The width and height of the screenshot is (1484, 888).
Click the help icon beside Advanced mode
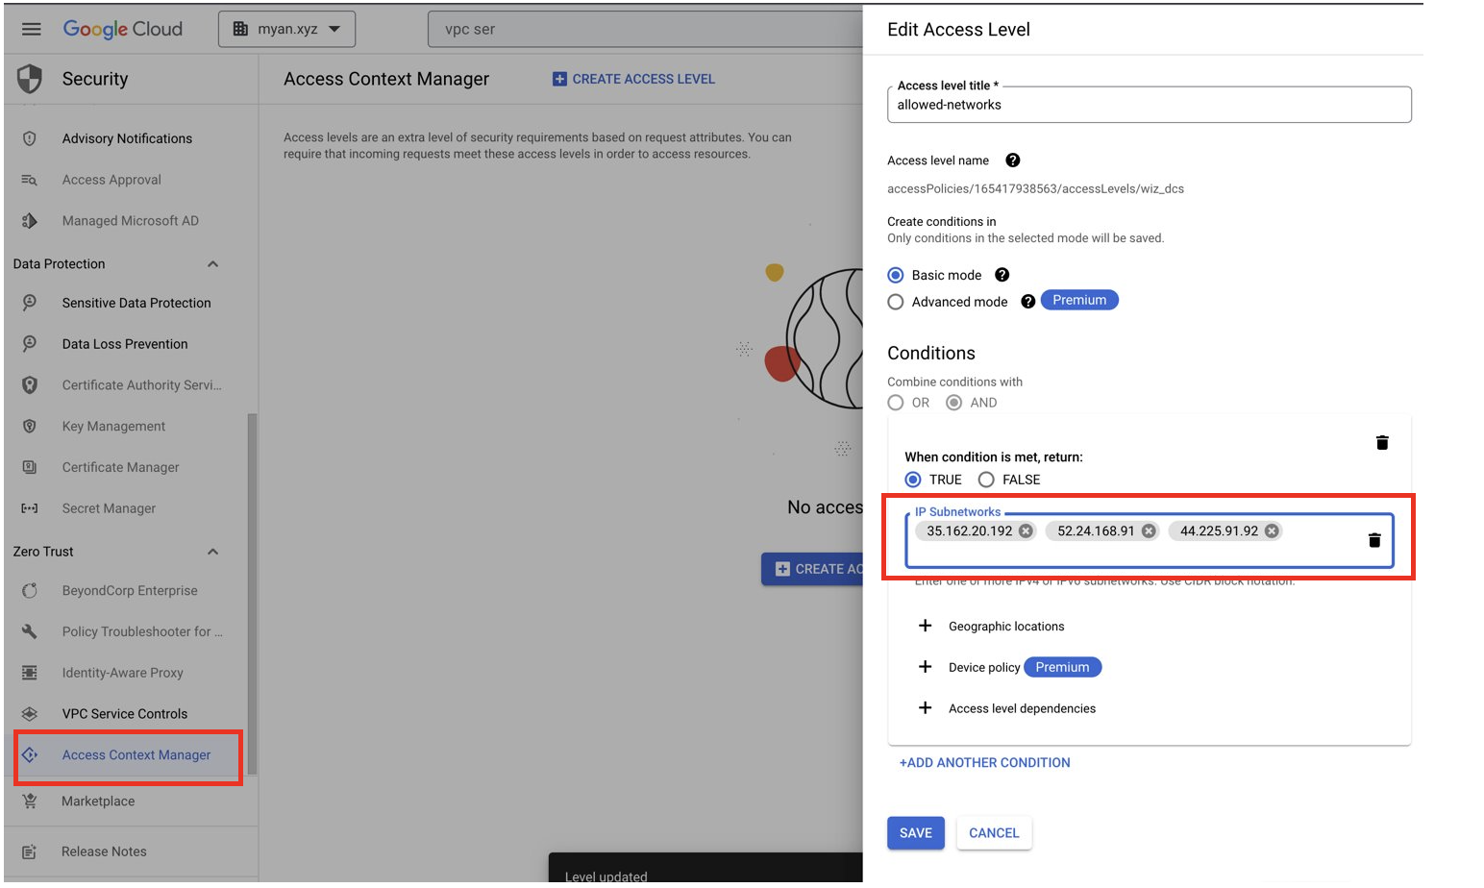[1027, 301]
